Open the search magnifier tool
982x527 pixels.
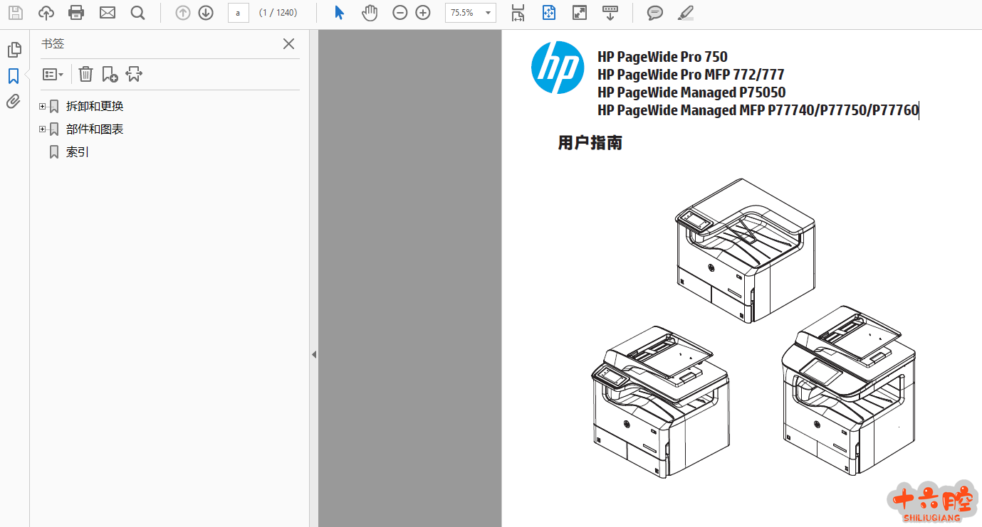coord(138,13)
